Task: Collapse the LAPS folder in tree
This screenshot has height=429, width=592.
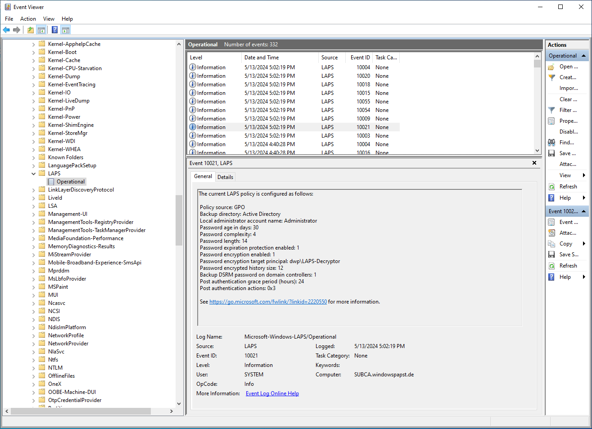Action: point(33,174)
